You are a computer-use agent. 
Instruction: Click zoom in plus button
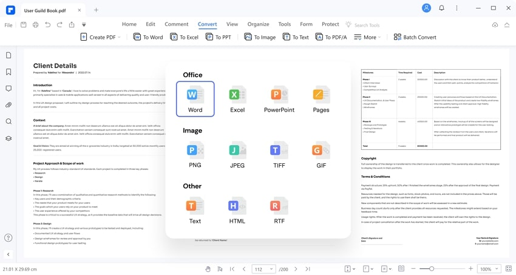coord(471,269)
